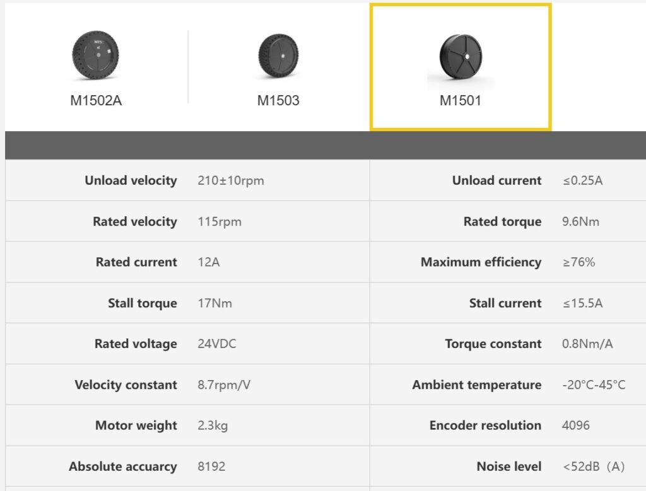Open the M1502A model tab label
This screenshot has height=491, width=646.
96,100
